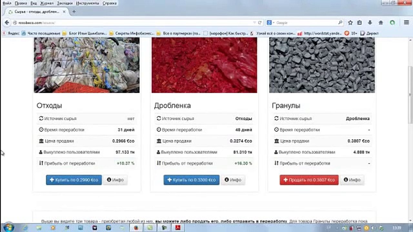413x232 pixels.
Task: Open the wordstat.yandex bookmark
Action: tap(320, 33)
